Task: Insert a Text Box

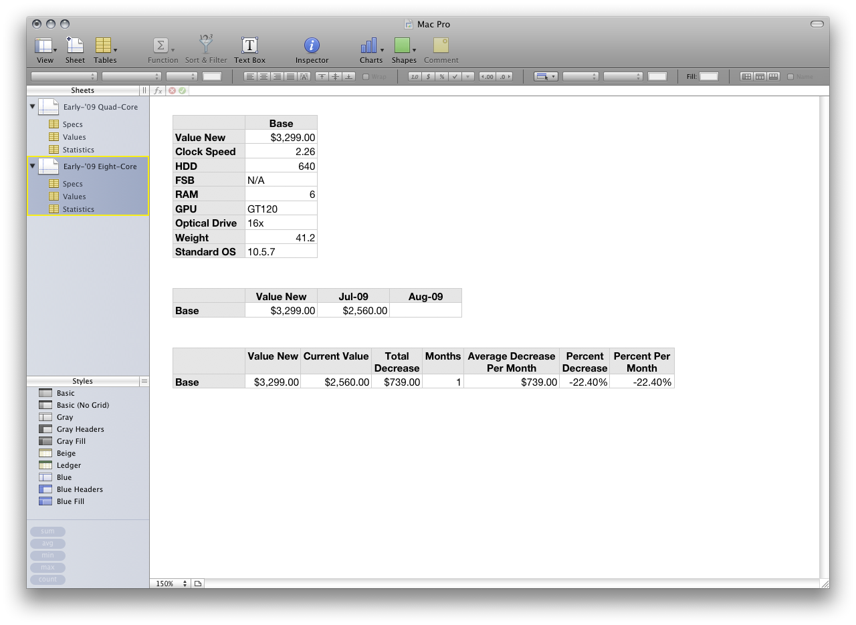Action: point(249,50)
